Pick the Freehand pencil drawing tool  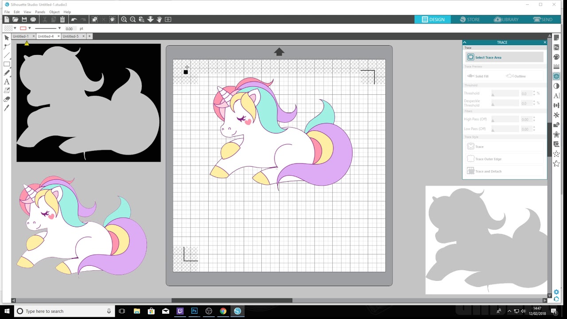coord(7,73)
